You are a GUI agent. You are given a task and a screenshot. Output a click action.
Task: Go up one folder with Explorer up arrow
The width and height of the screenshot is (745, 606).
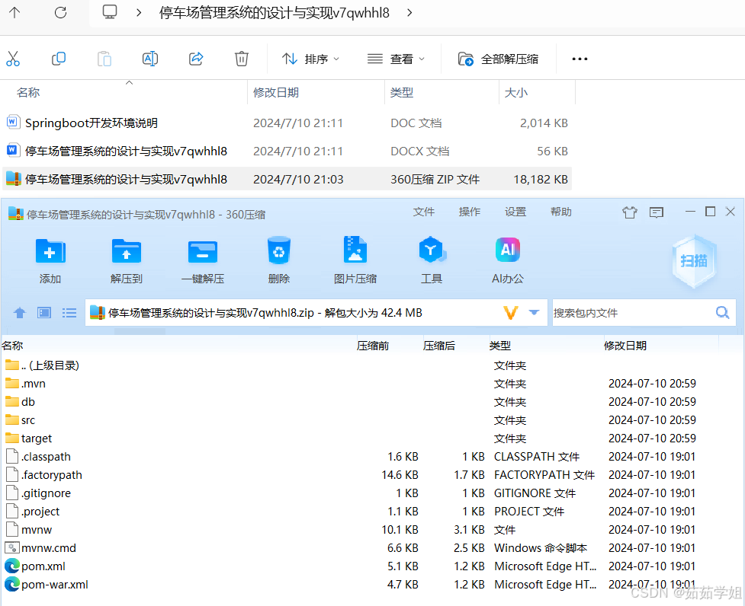point(14,12)
